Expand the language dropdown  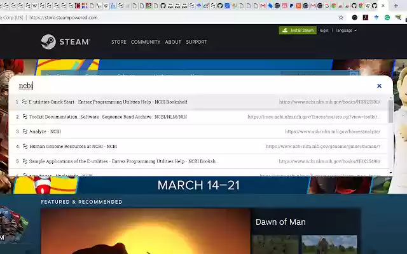coord(346,30)
